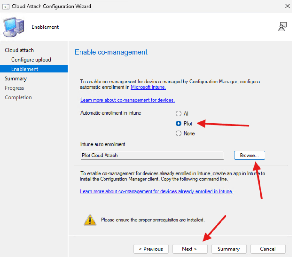Advance with the Next button
Viewport: 292px width, 257px height.
[190, 249]
